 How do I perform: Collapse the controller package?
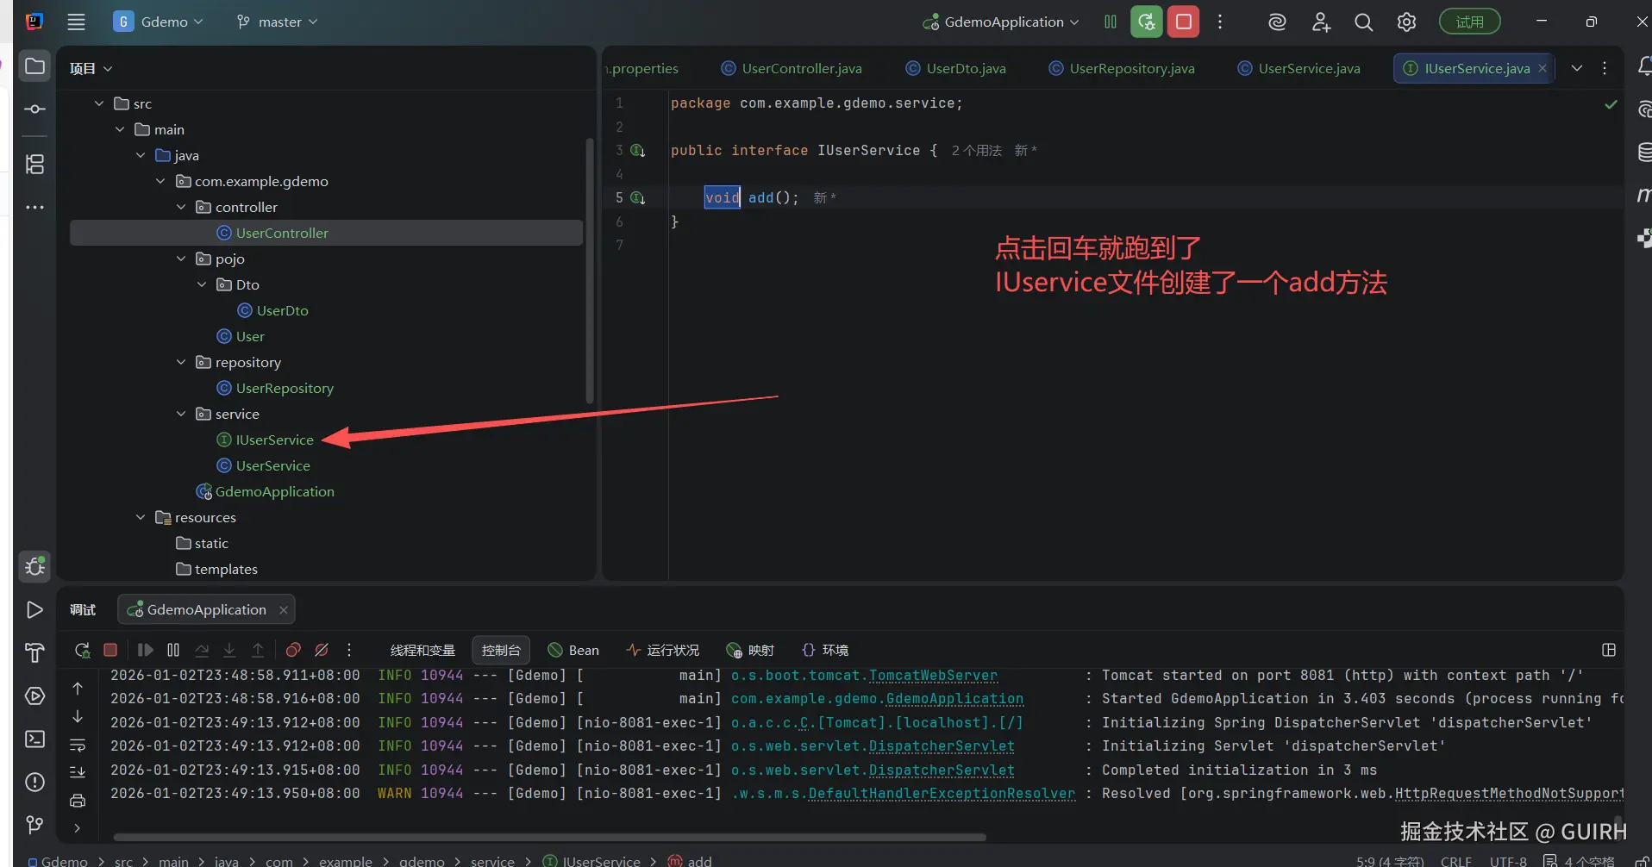(181, 207)
